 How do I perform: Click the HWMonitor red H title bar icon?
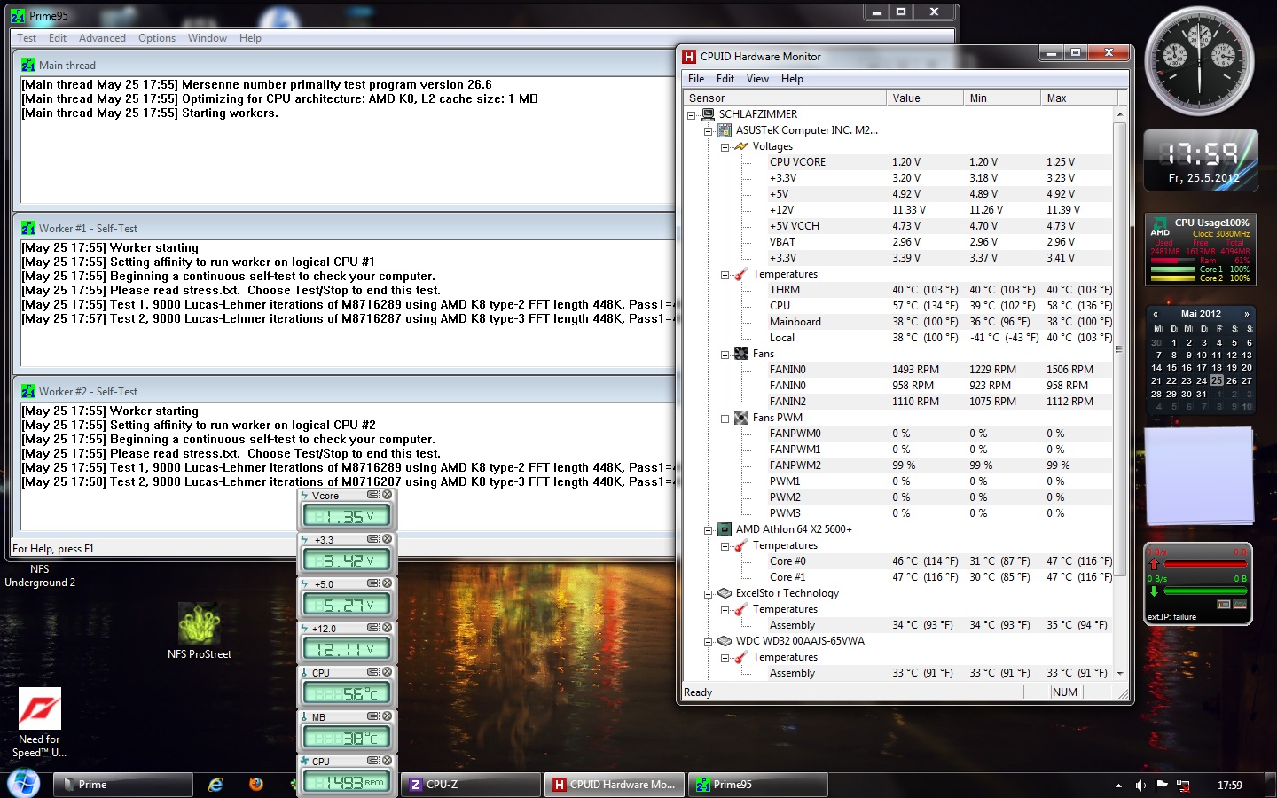pyautogui.click(x=689, y=57)
